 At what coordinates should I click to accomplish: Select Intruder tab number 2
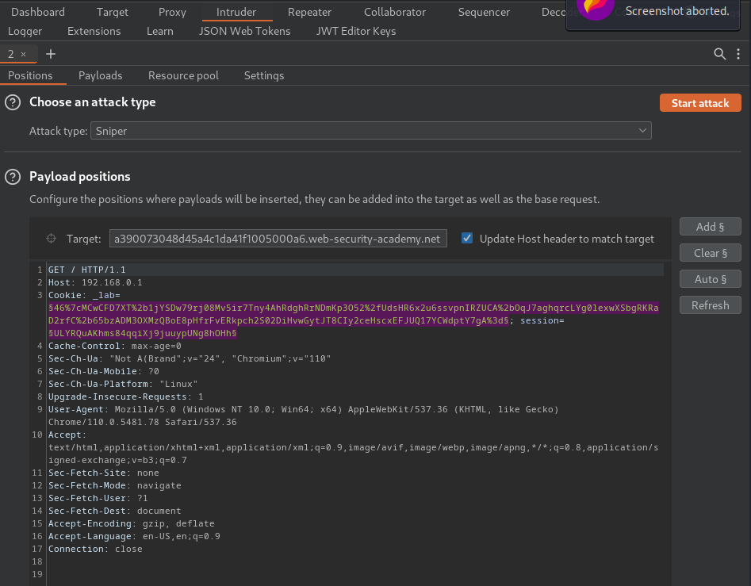(x=10, y=54)
